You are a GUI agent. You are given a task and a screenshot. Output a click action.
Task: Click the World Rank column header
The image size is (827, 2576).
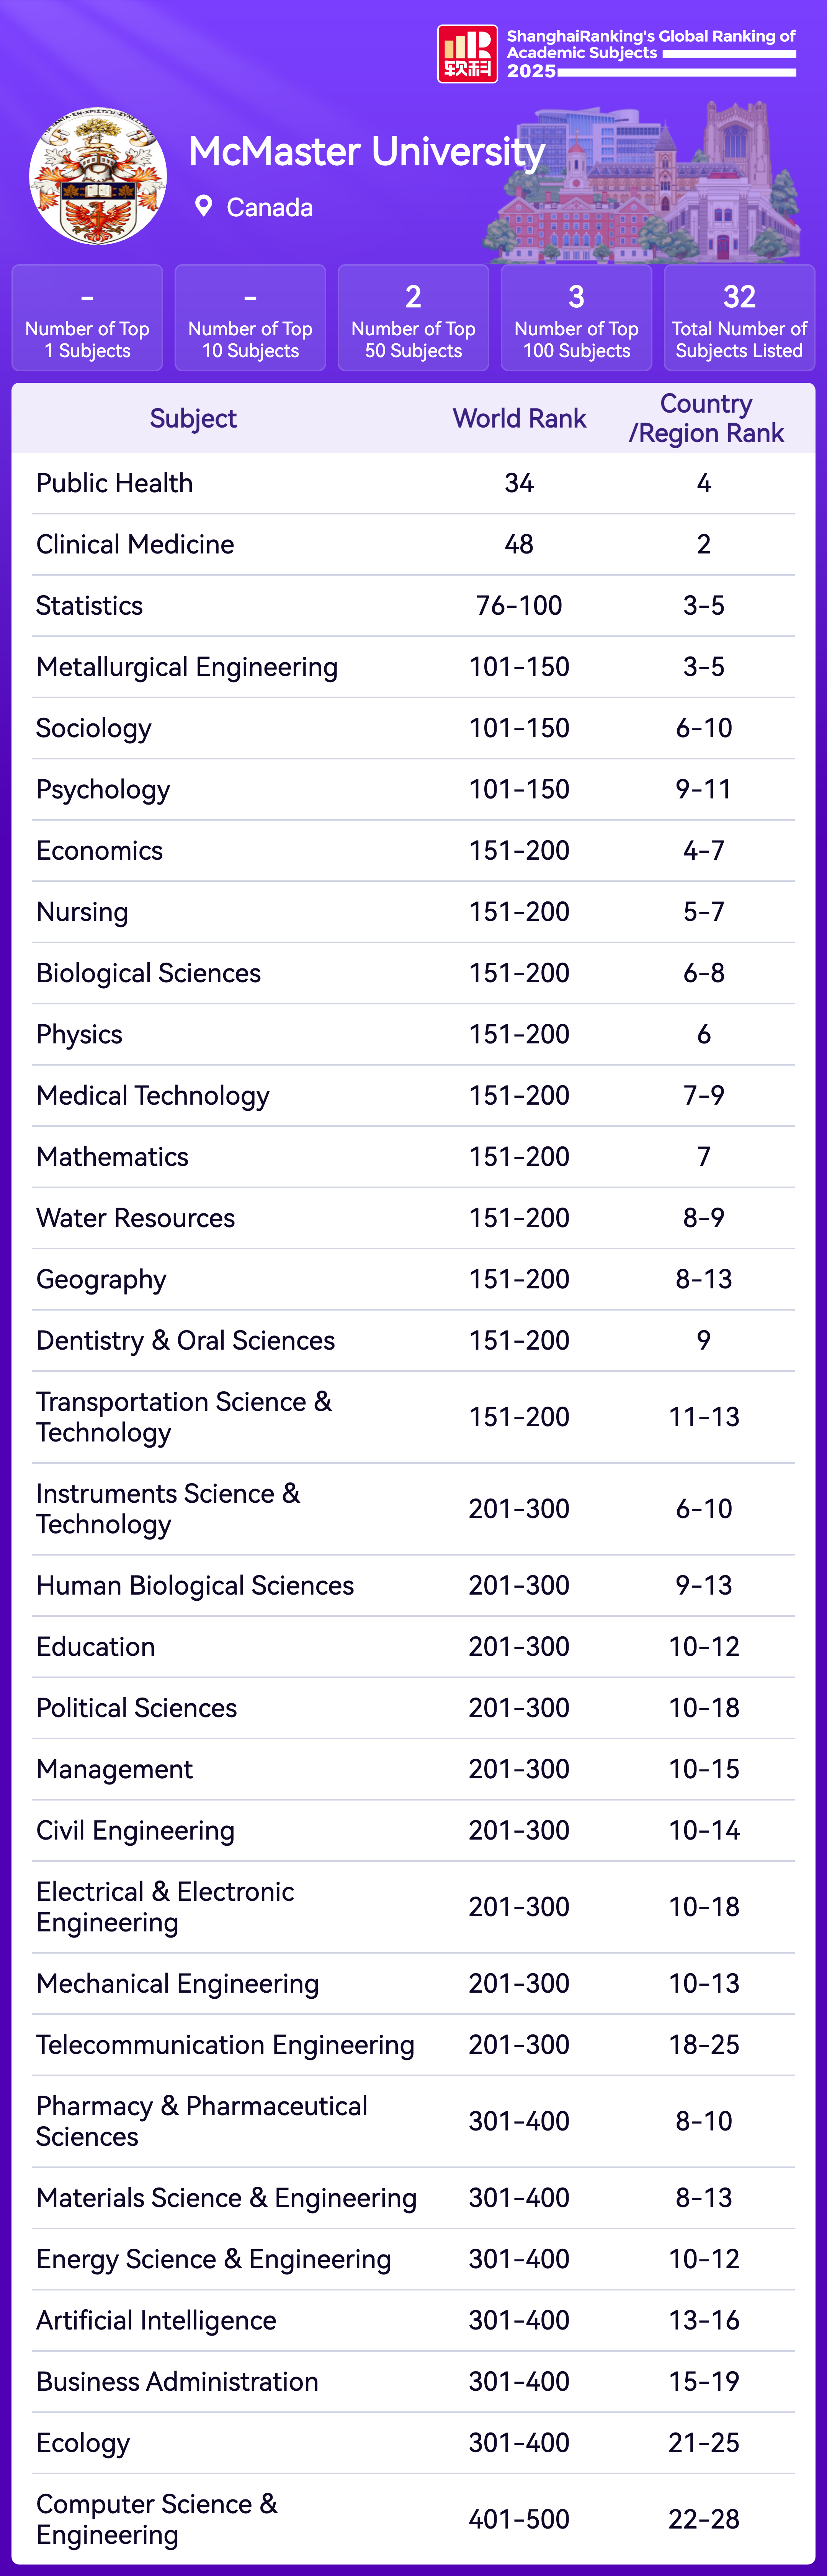point(519,418)
